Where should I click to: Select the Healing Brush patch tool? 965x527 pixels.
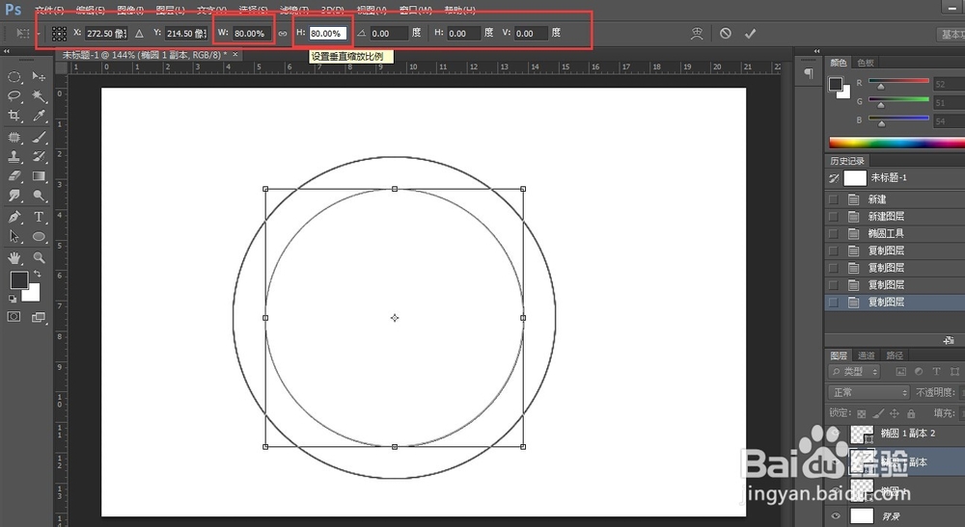tap(14, 137)
